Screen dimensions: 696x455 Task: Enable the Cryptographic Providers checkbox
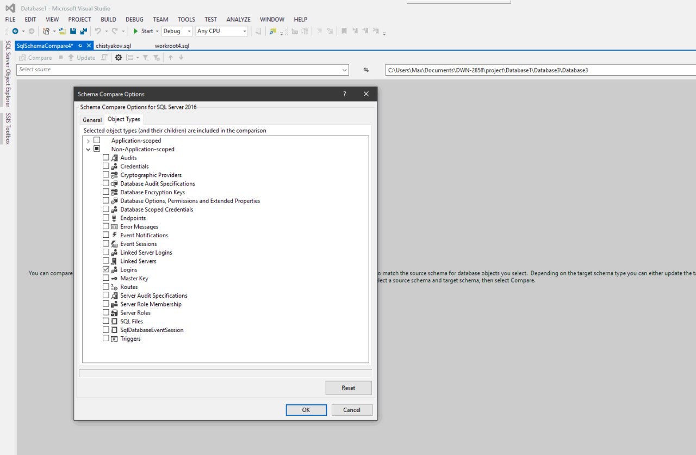click(x=106, y=175)
